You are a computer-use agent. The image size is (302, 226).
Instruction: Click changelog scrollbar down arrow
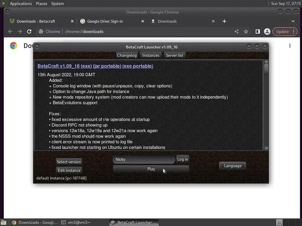tap(266, 148)
